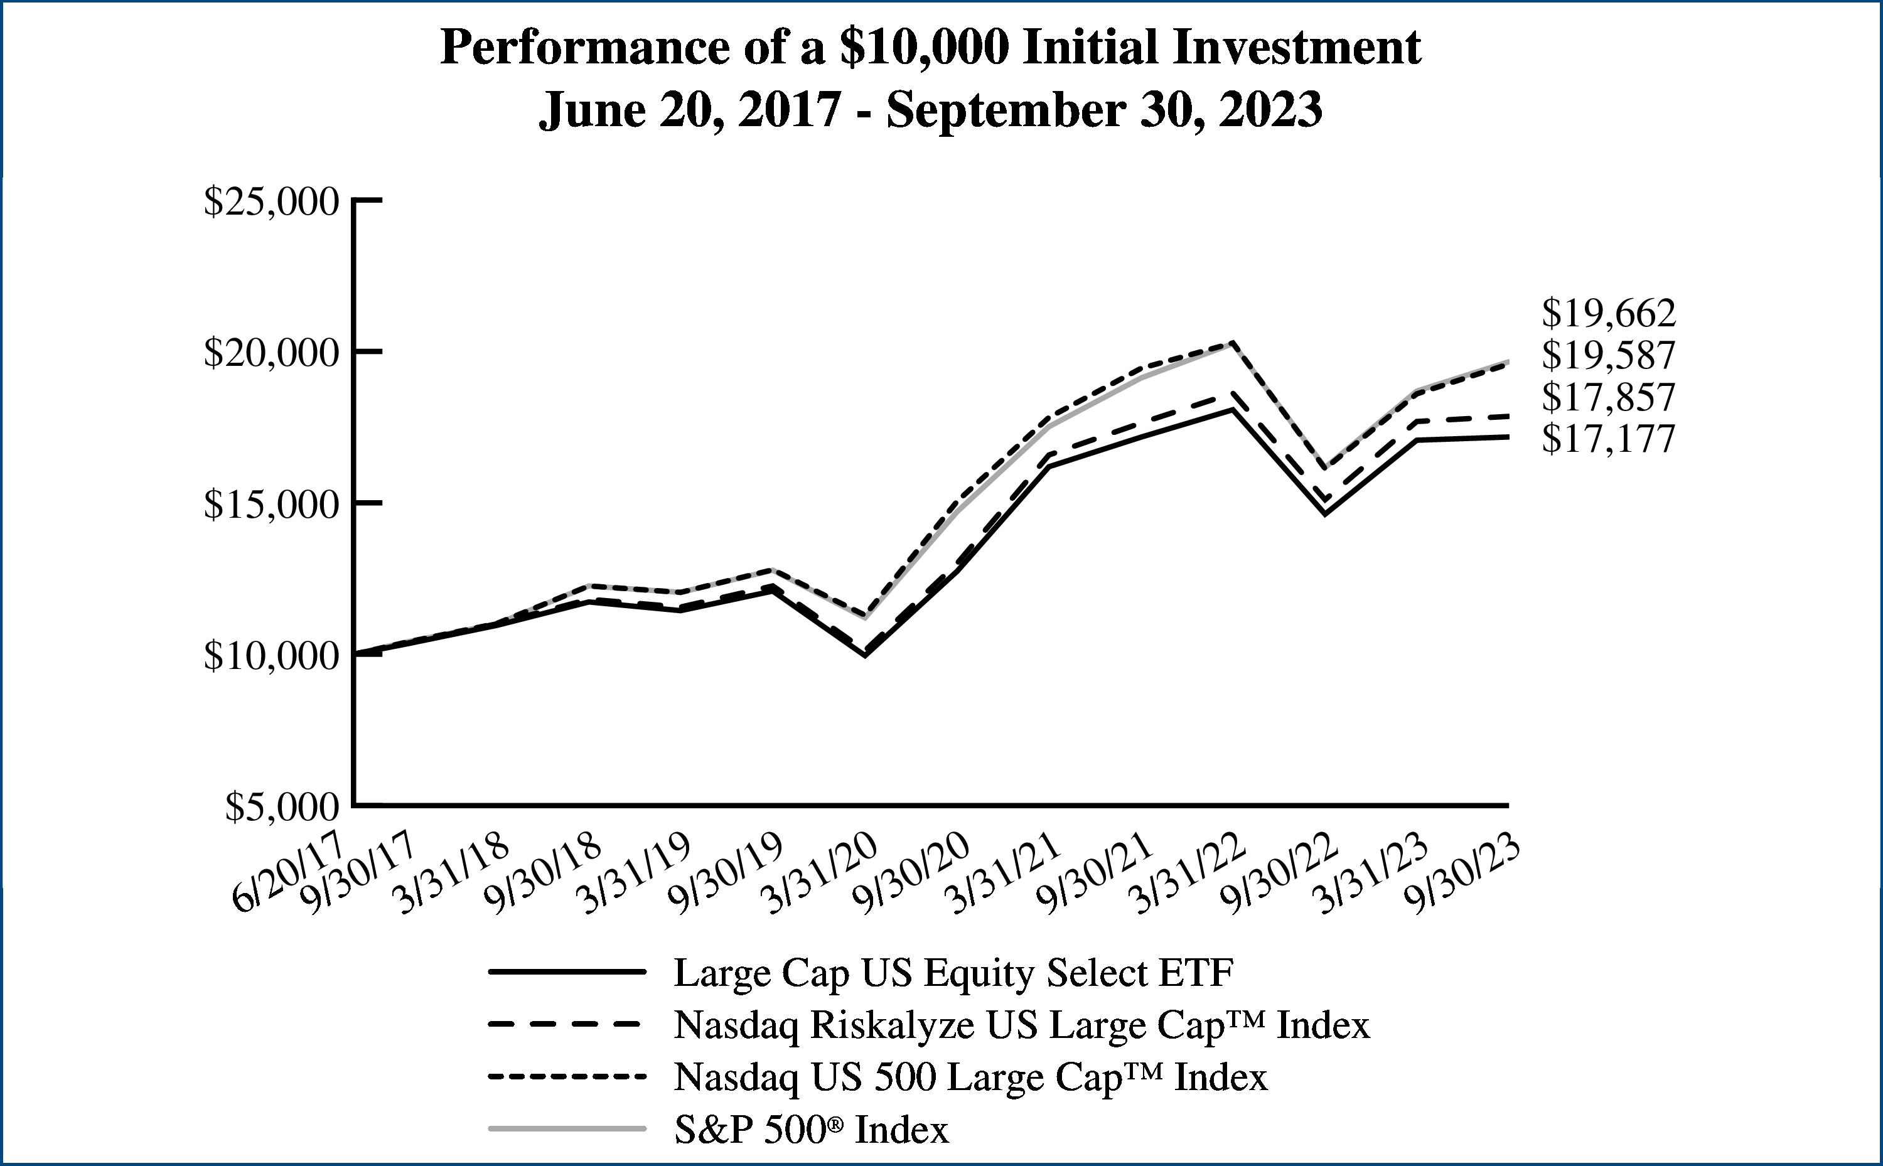
Task: Click the $20,000 y-axis label
Action: coord(271,353)
